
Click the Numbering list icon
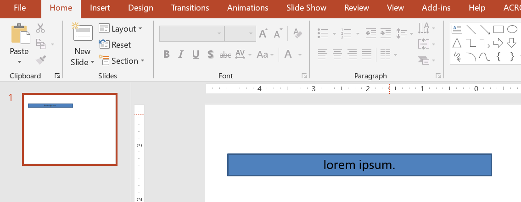[x=346, y=33]
